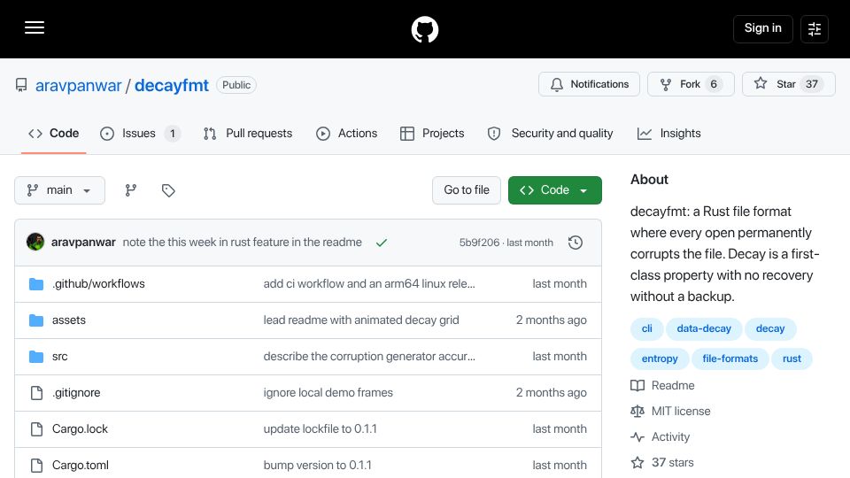View branches via the branch icon
This screenshot has height=478, width=850.
pyautogui.click(x=131, y=190)
